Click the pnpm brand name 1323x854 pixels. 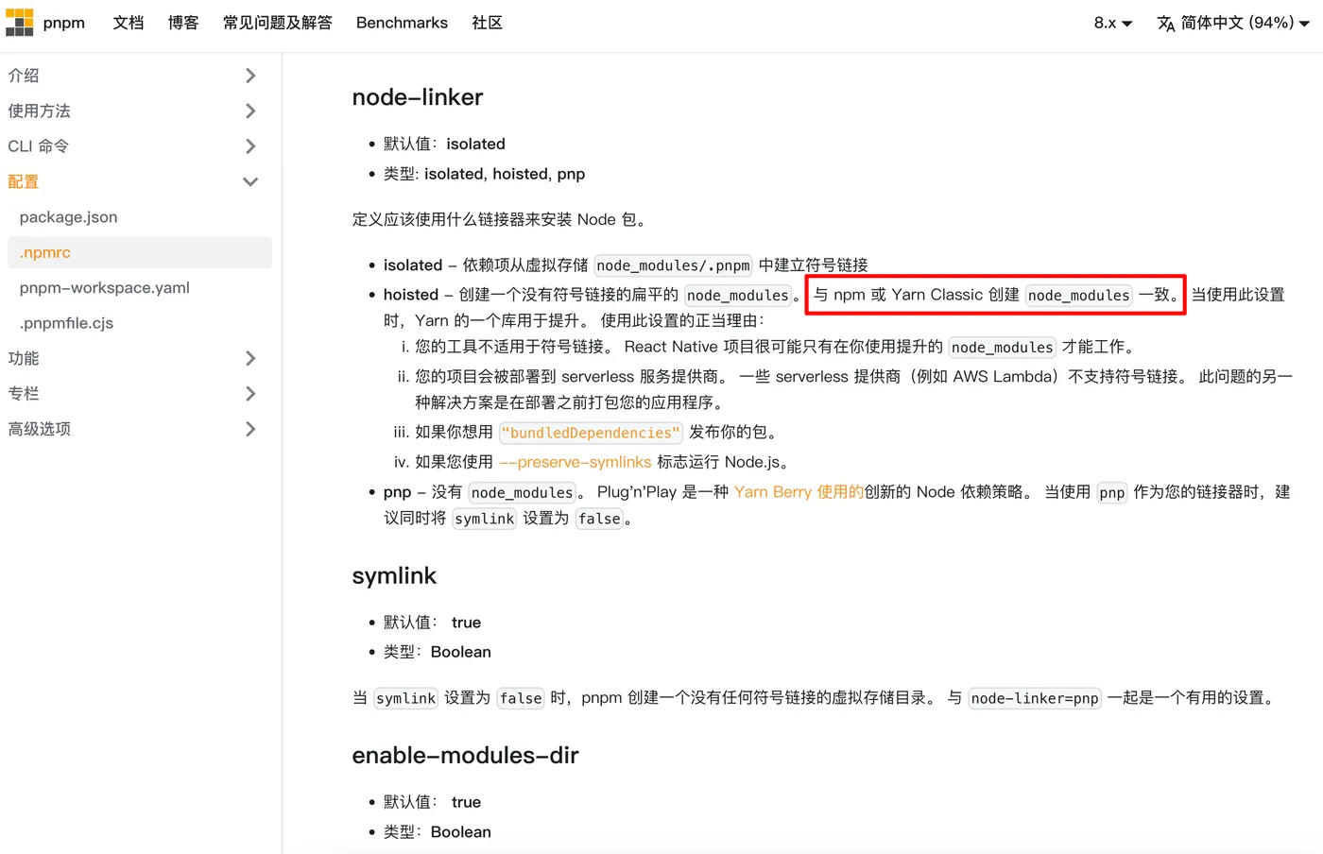pos(64,23)
